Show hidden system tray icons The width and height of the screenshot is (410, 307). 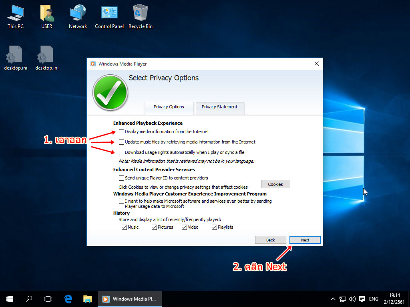[333, 299]
